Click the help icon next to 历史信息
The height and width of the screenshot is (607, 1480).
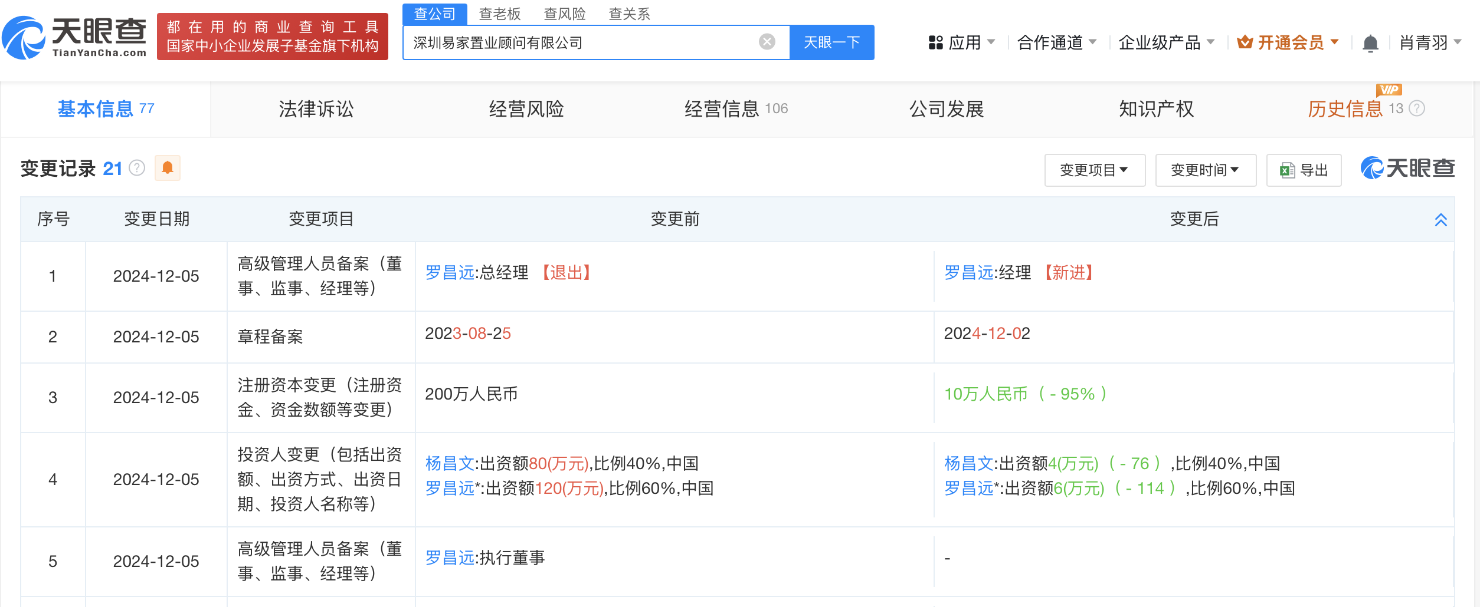1417,108
